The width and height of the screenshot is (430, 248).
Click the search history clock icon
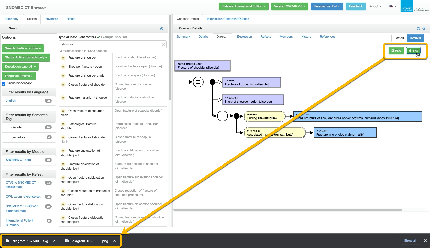(x=162, y=29)
